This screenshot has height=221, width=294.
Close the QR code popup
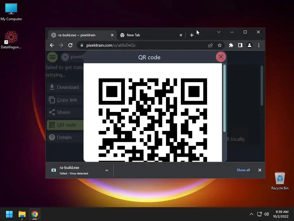pos(221,57)
